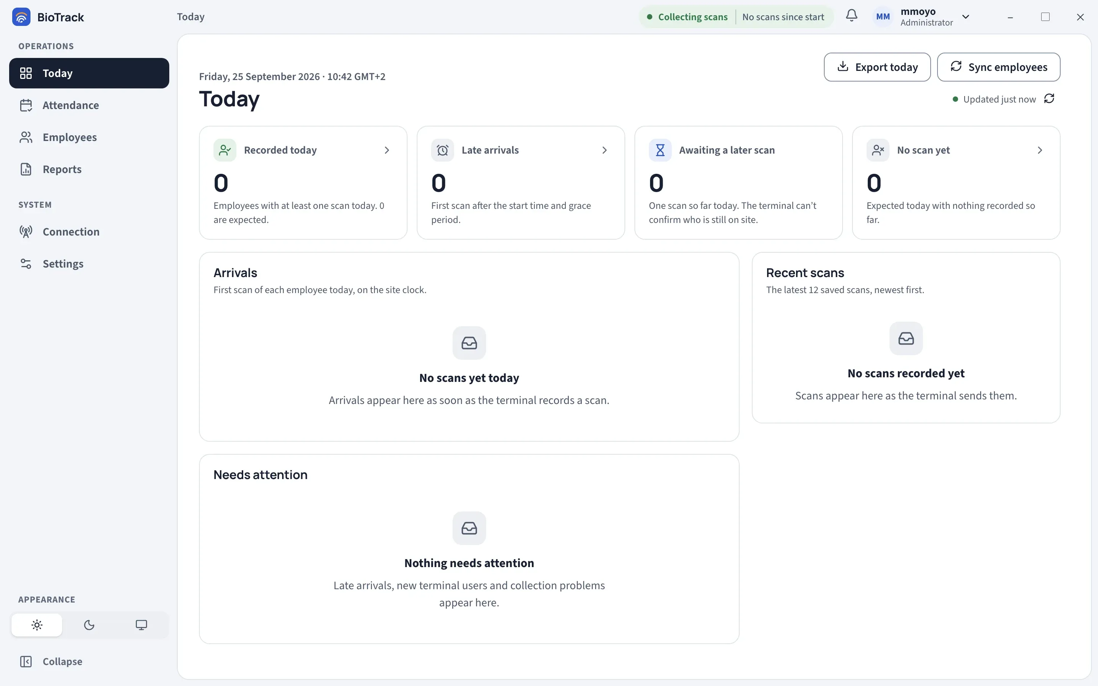Expand the Recorded today card chevron
Image resolution: width=1098 pixels, height=686 pixels.
[x=387, y=150]
